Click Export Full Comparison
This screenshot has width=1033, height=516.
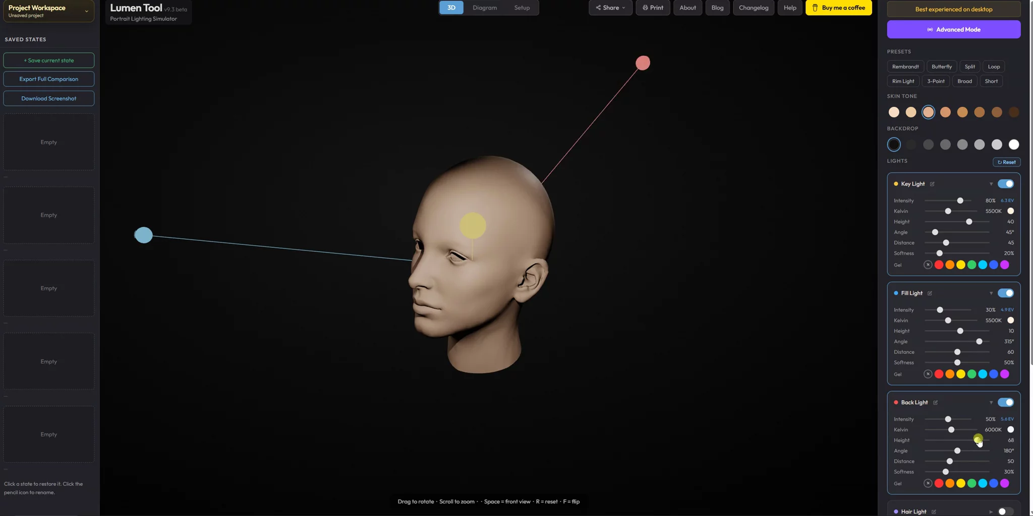pyautogui.click(x=48, y=79)
